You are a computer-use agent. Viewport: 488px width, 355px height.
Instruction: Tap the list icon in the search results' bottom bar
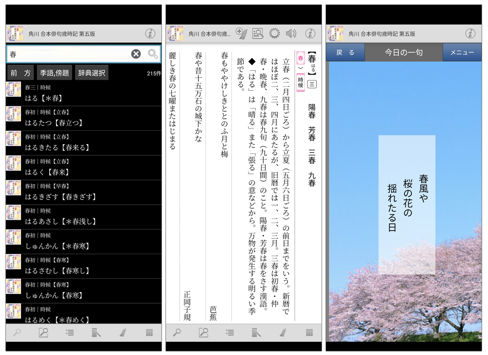70,333
